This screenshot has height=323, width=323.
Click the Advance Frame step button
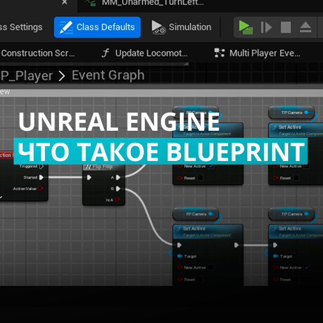click(x=266, y=27)
